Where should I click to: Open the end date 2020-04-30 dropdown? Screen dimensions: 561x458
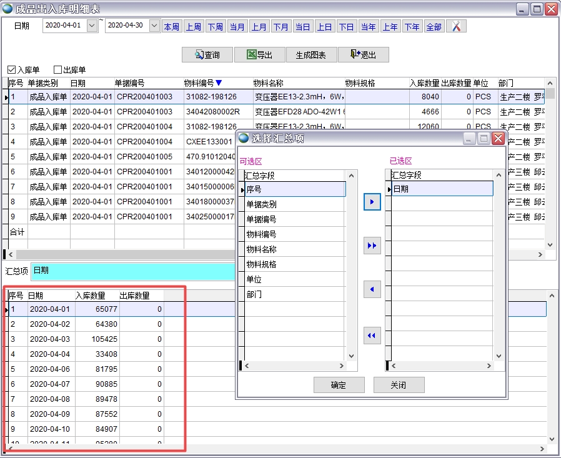[154, 26]
